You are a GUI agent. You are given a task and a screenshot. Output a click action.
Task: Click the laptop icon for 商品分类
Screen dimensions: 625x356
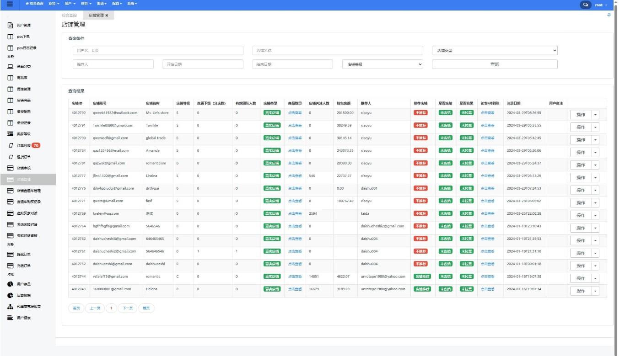[x=10, y=67]
